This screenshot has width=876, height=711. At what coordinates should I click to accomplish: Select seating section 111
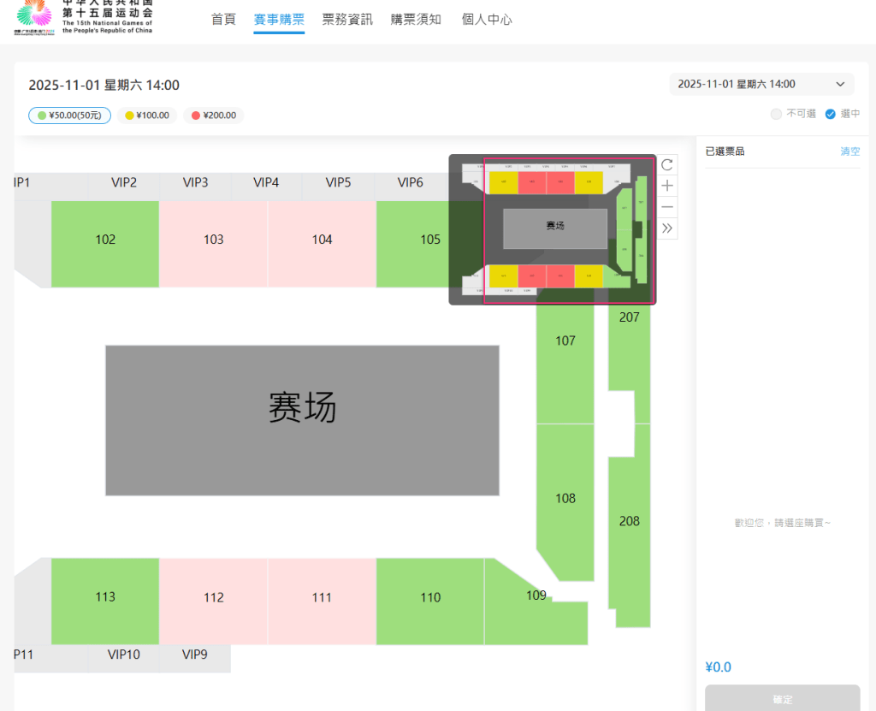pos(322,601)
